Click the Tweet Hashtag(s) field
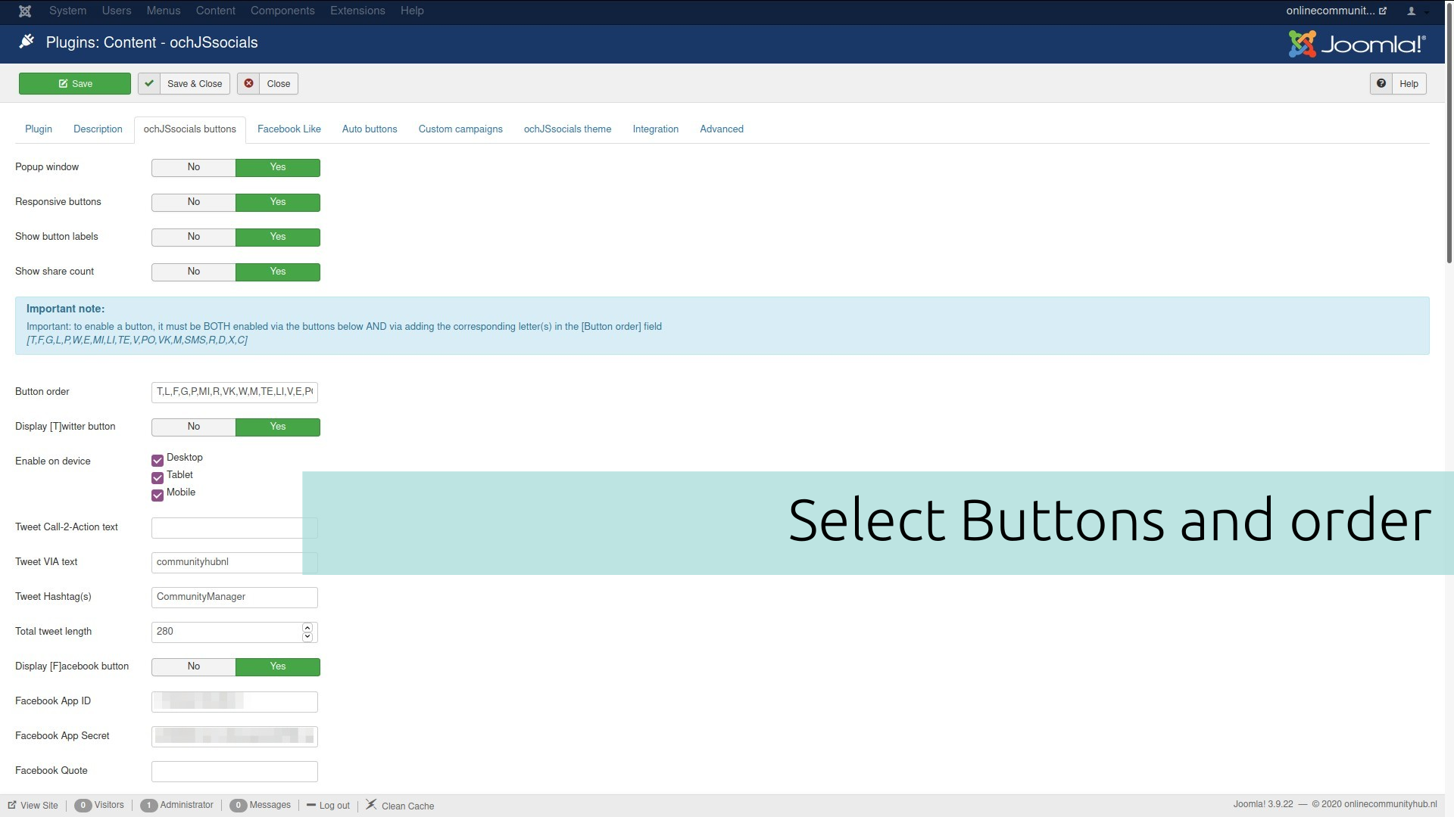Image resolution: width=1454 pixels, height=817 pixels. click(x=235, y=597)
